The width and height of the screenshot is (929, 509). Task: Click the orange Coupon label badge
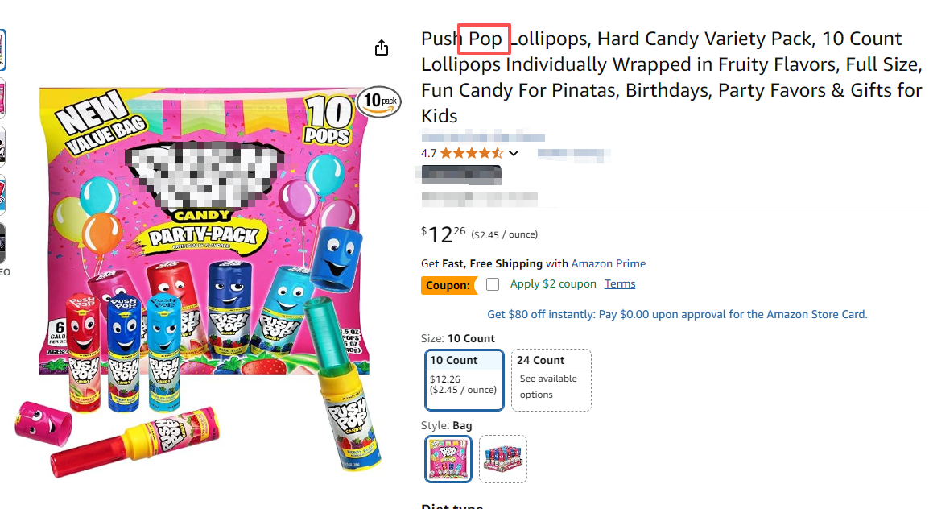coord(448,284)
